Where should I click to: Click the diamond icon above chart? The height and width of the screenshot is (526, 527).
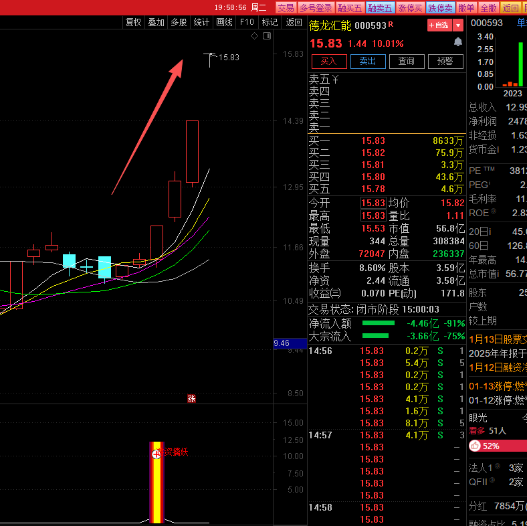[254, 35]
